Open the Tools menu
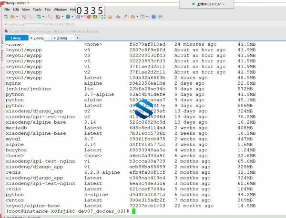 [37, 10]
